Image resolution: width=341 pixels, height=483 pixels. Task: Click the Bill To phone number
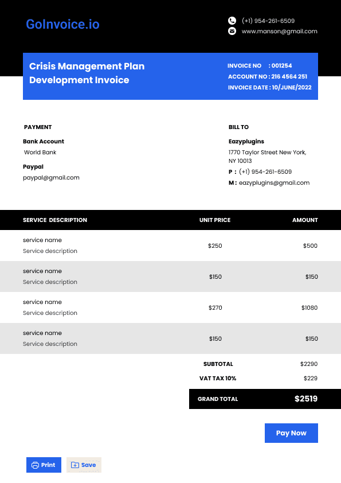(265, 172)
